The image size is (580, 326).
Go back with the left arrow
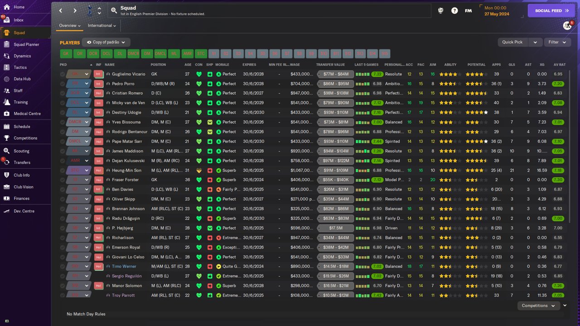(x=61, y=10)
